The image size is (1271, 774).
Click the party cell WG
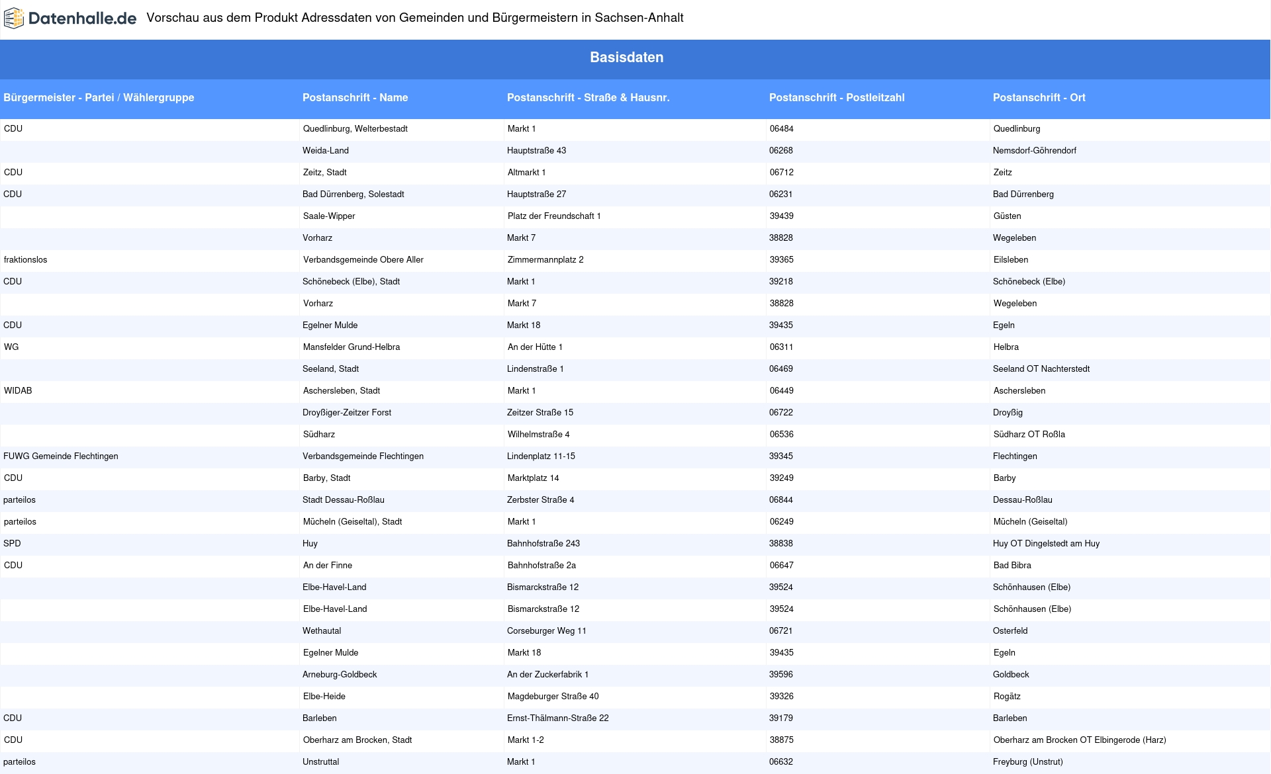click(11, 347)
